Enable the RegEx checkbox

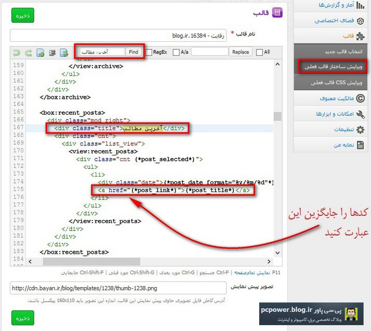(149, 52)
